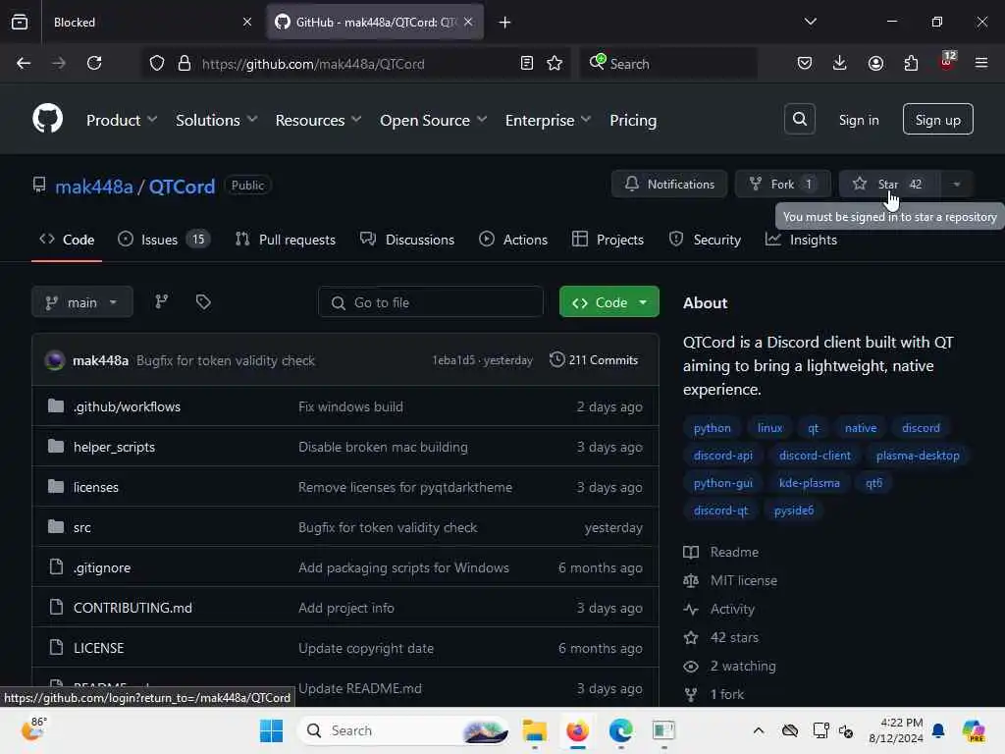Viewport: 1005px width, 754px height.
Task: Open the LICENSE file
Action: 99,648
